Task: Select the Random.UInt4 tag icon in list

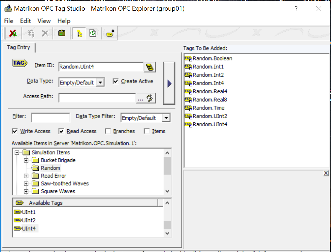Action: pos(188,124)
